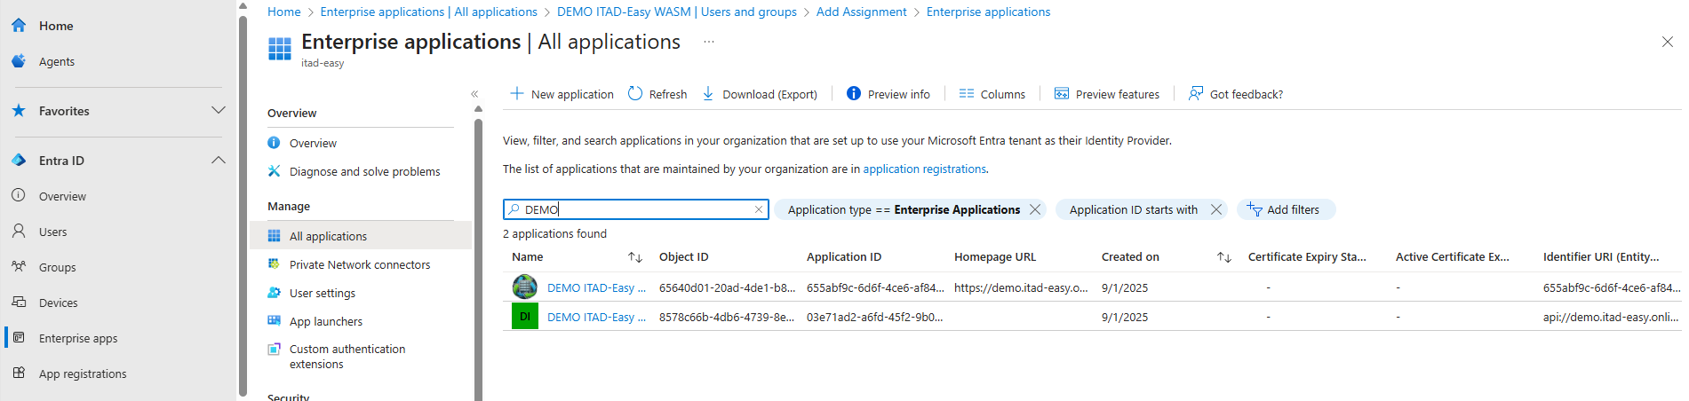Click the Download (Export) icon

[x=708, y=94]
